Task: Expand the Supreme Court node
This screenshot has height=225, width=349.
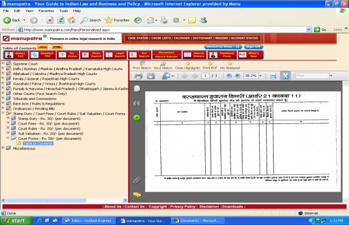Action: click(3, 64)
